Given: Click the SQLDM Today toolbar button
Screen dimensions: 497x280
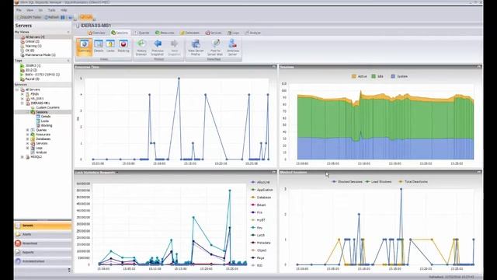Looking at the screenshot, I should tap(30, 17).
